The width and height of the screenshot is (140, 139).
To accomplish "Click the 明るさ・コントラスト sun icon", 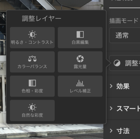I will click(x=32, y=34).
